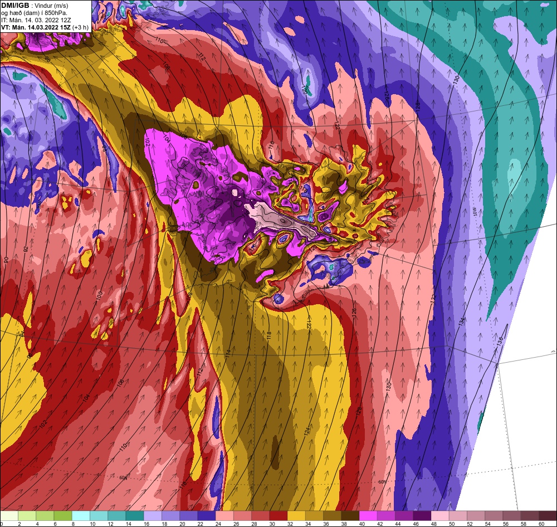Screen dimensions: 557x527
Task: Pick the dark red 30–32 legend swatch
Action: (278, 516)
